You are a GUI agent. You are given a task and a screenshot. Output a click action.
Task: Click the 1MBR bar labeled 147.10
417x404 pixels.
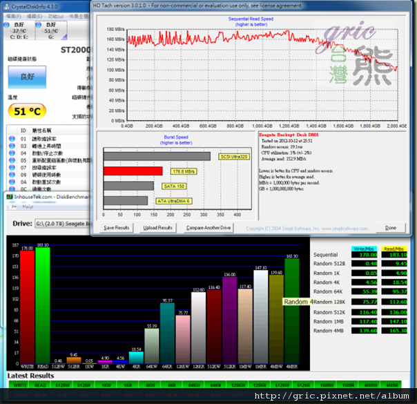tap(261, 317)
